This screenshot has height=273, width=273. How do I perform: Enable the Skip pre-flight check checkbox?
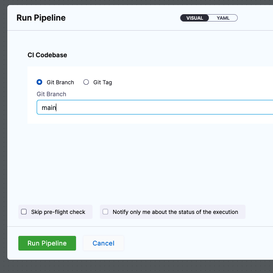(24, 212)
